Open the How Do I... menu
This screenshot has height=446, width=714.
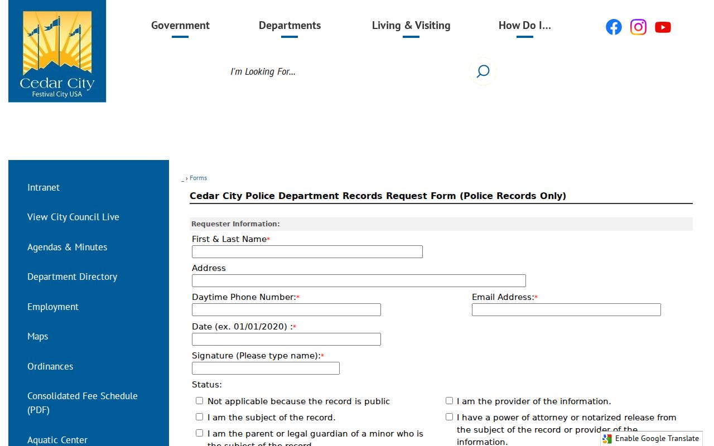[525, 26]
